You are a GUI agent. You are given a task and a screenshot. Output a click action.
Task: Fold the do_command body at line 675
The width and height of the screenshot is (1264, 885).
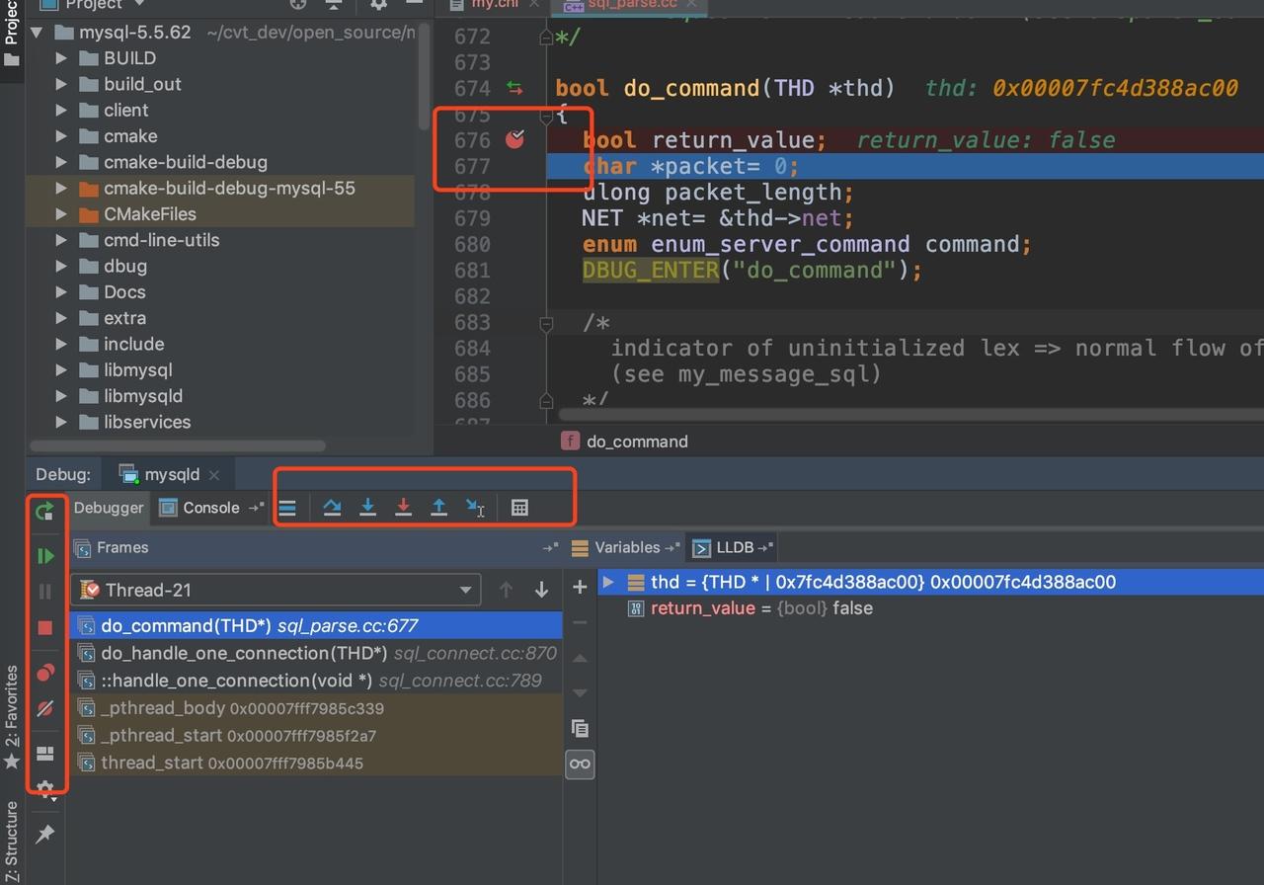coord(546,117)
